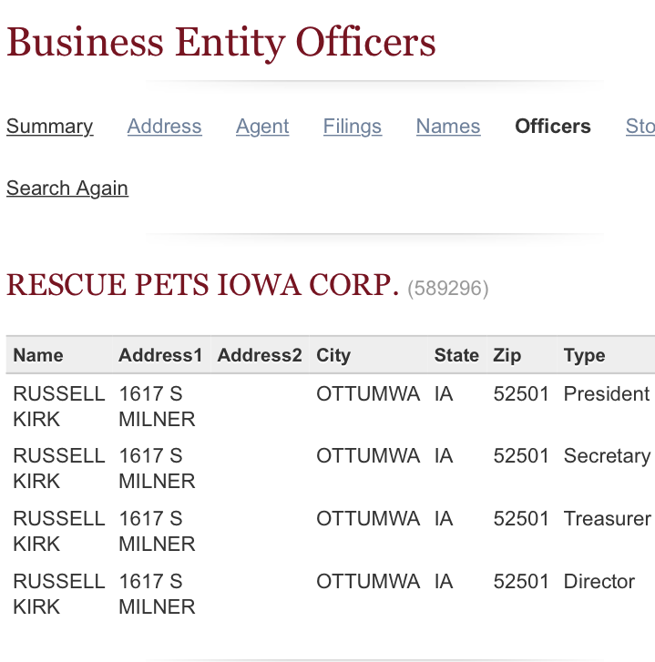Click the entity number 589296
Screen dimensions: 655x662
pyautogui.click(x=448, y=289)
